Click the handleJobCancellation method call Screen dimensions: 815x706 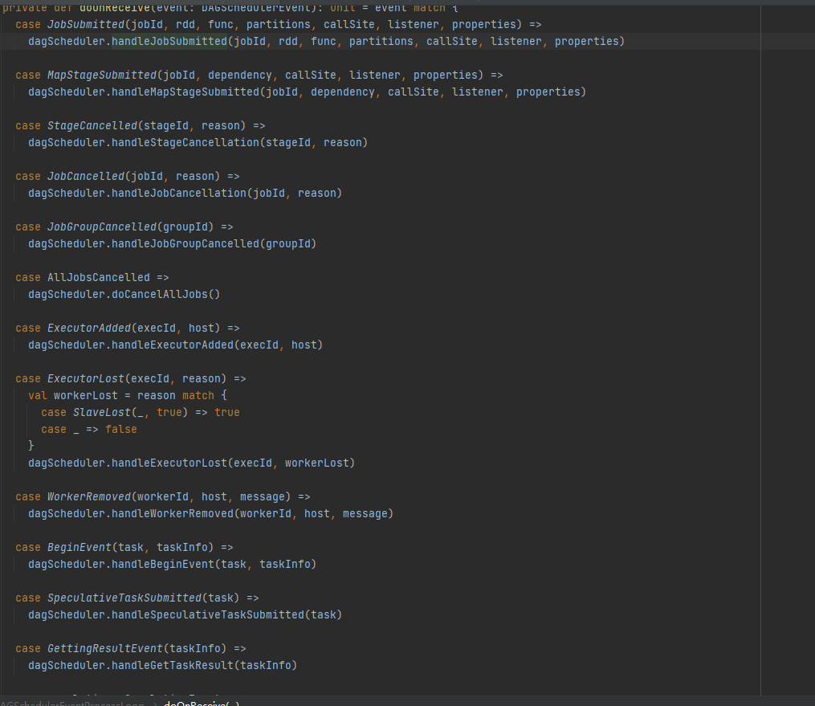tap(179, 193)
